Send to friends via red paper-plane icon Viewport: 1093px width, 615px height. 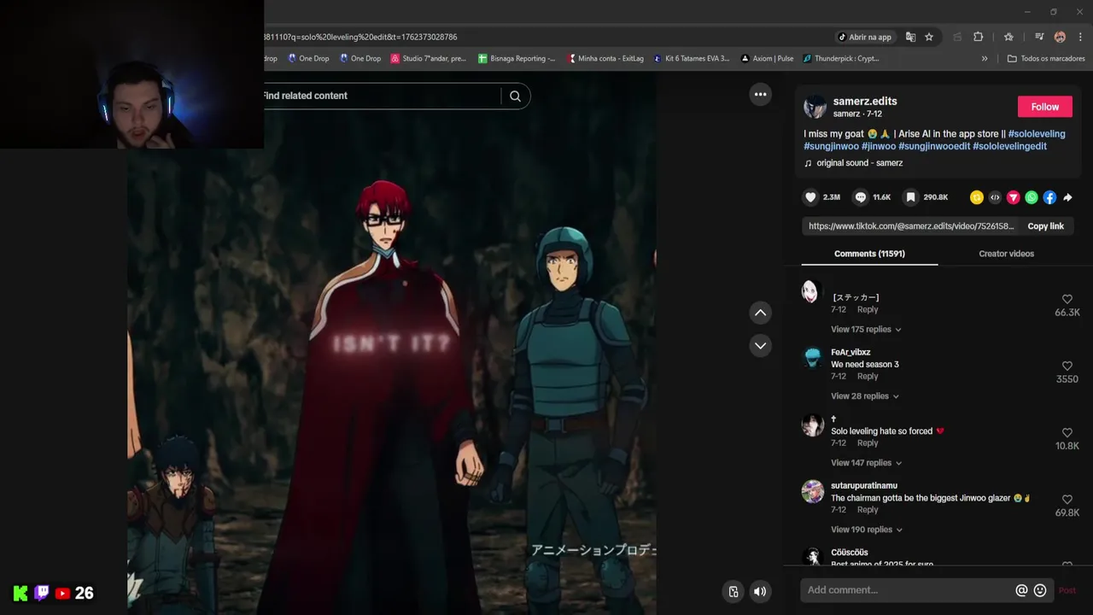(1014, 197)
